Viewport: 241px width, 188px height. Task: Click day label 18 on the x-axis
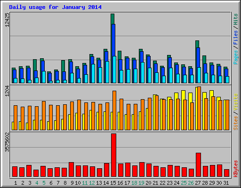[x=134, y=183]
